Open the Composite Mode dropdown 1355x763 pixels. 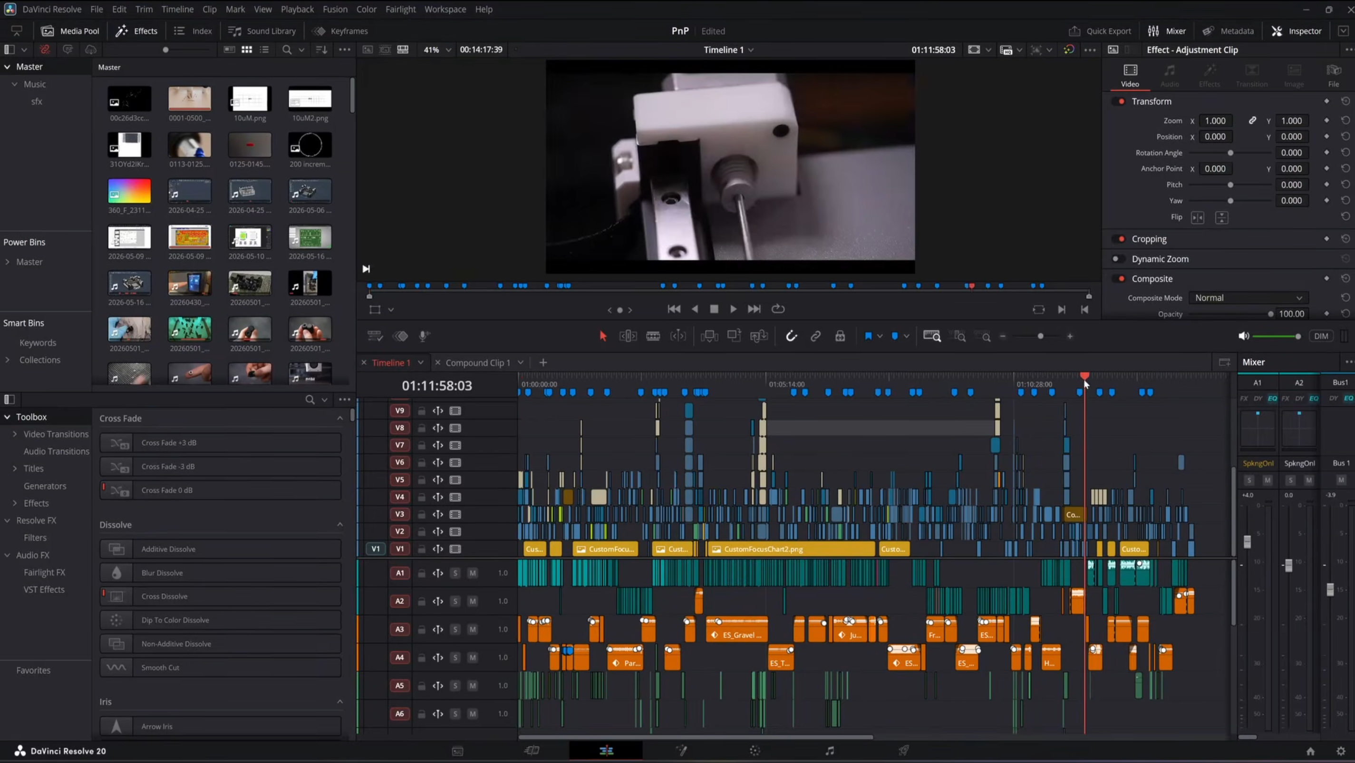point(1249,298)
